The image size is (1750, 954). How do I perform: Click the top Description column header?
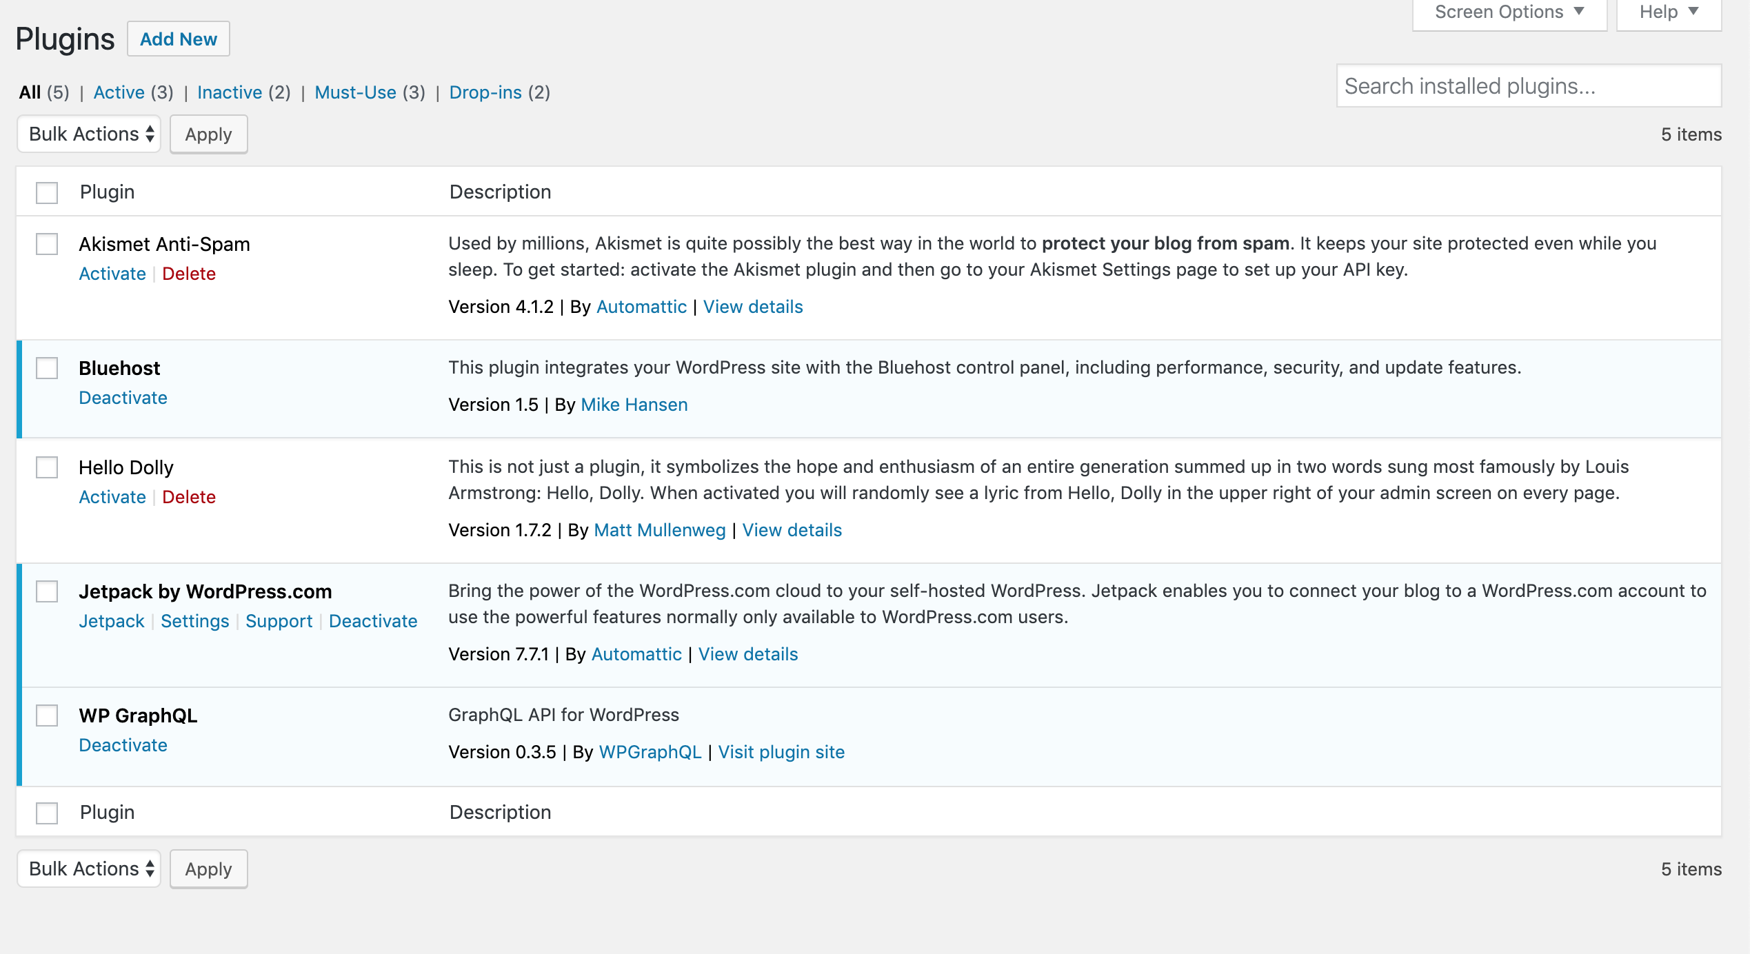500,192
